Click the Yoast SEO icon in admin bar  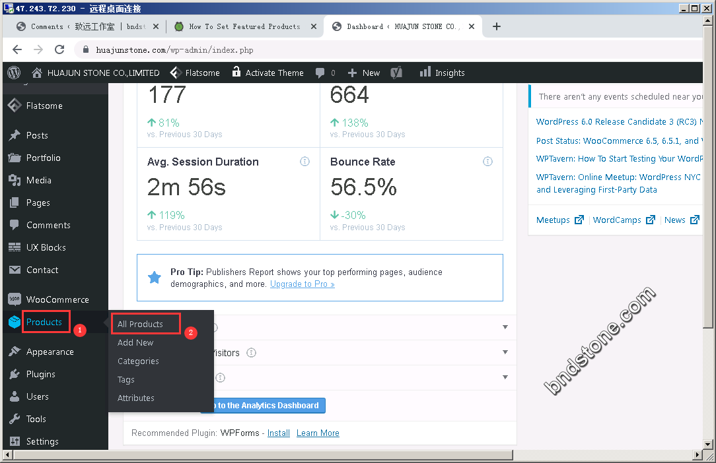click(396, 73)
